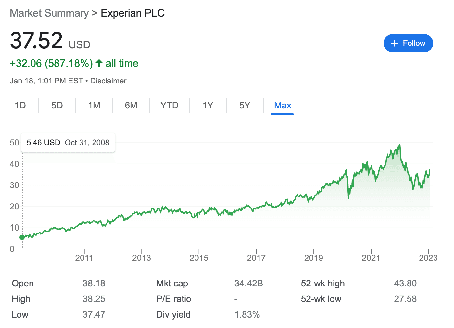Viewport: 454px width, 328px height.
Task: Open the Disclaimer link
Action: 108,81
